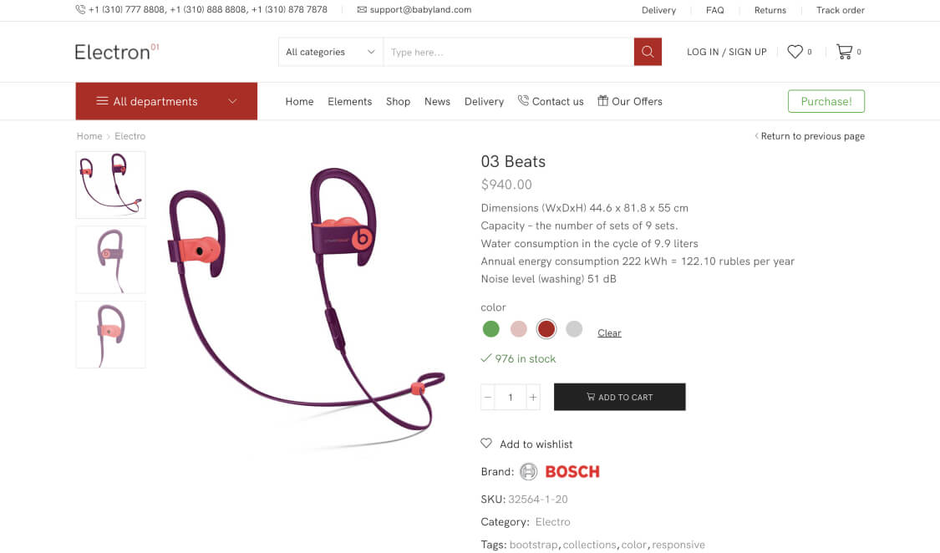Expand the All departments menu

[x=166, y=101]
